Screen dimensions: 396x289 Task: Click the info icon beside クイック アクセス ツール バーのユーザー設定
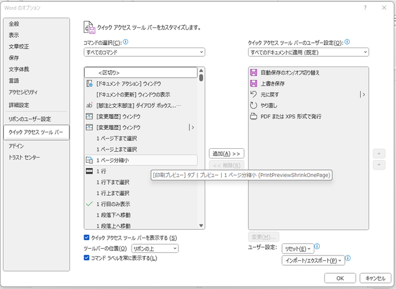point(347,41)
